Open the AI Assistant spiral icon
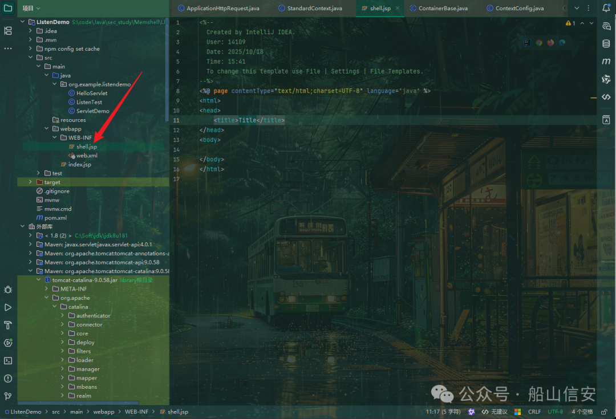This screenshot has height=419, width=616. [x=606, y=26]
